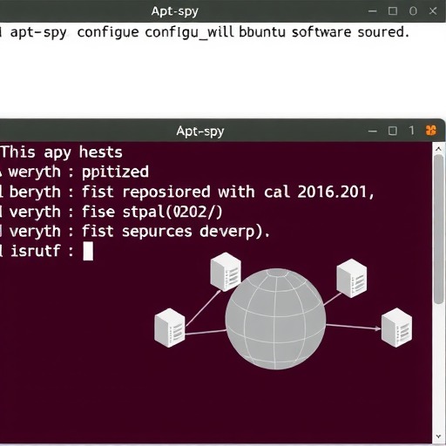Image resolution: width=446 pixels, height=446 pixels.
Task: Click the orange icon in terminal title bar
Action: click(431, 131)
